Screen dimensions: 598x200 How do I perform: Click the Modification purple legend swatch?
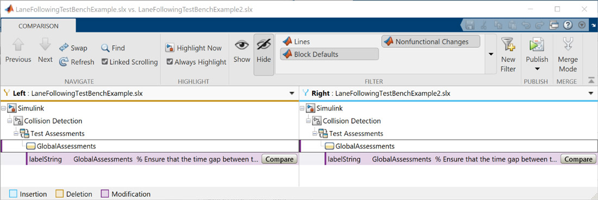[104, 194]
